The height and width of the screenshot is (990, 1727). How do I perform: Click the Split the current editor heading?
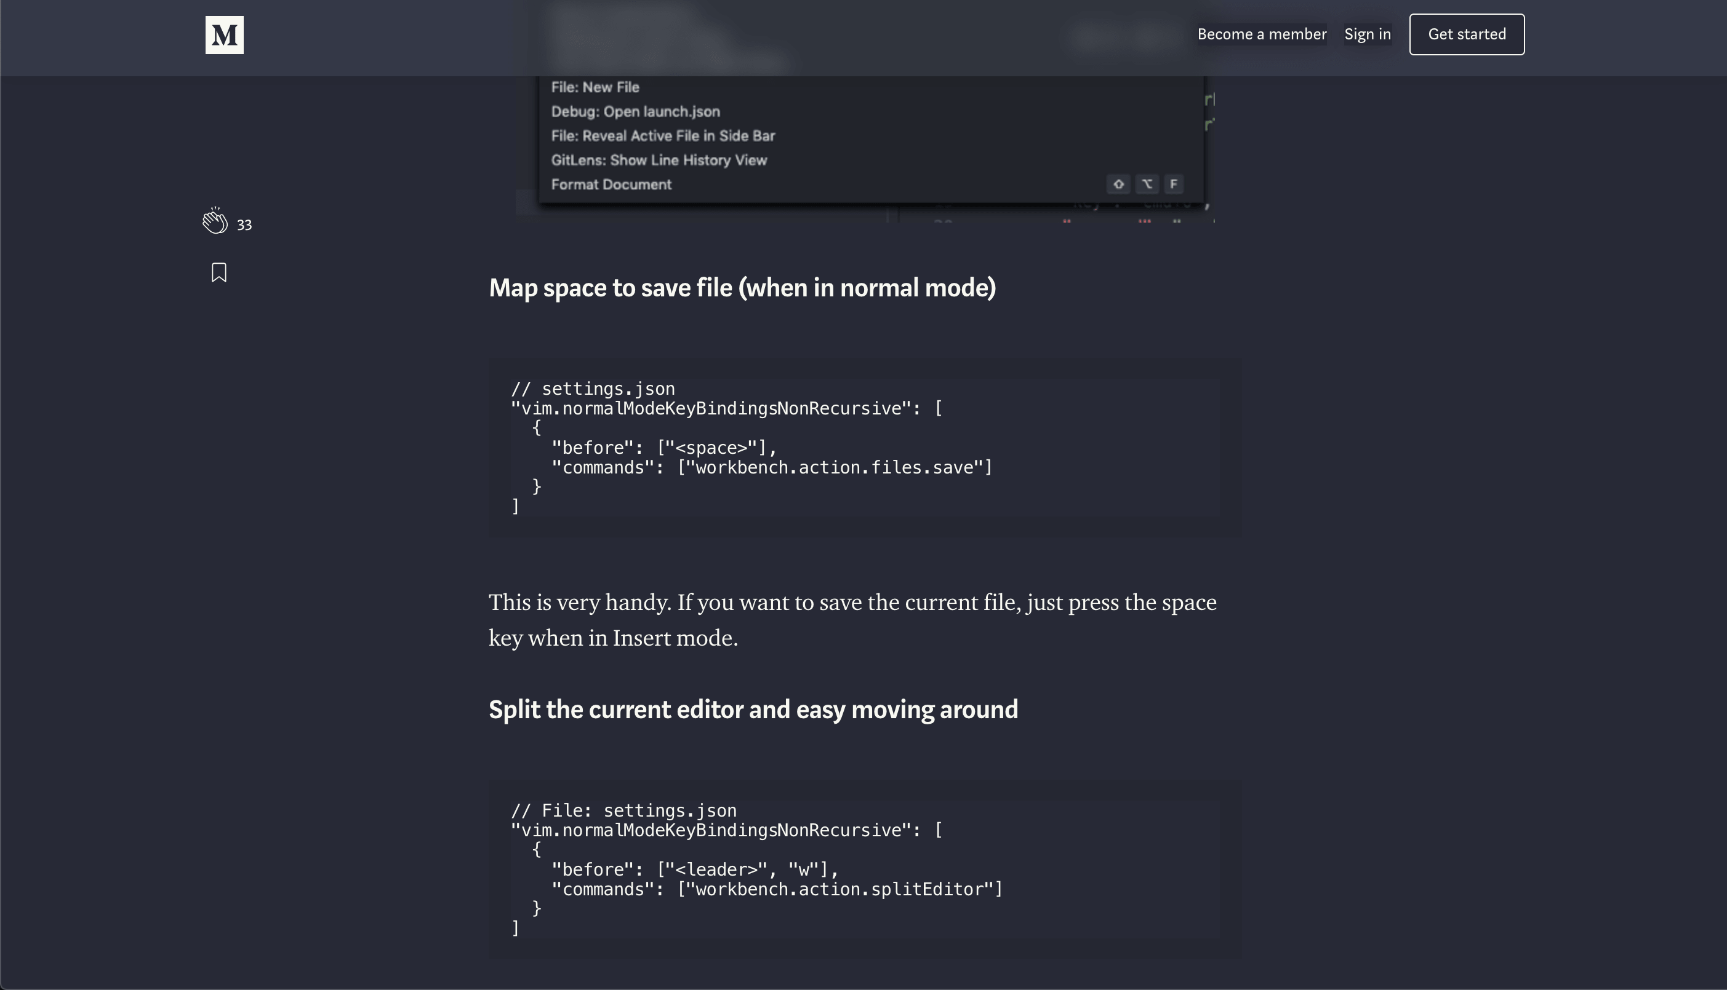pyautogui.click(x=753, y=709)
